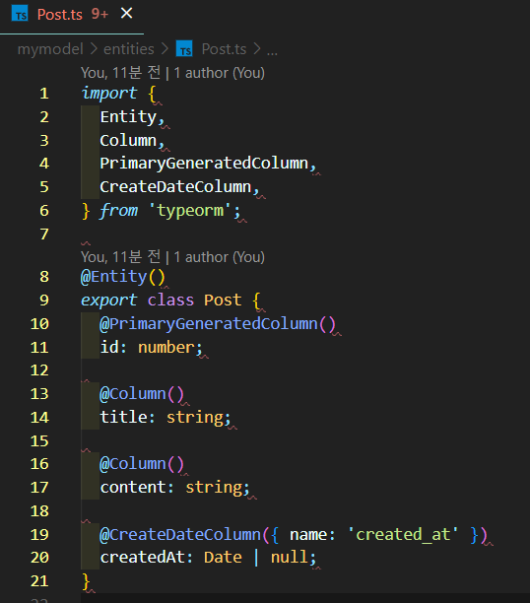Place the cursor on the import keyword
The width and height of the screenshot is (530, 603).
coord(108,94)
